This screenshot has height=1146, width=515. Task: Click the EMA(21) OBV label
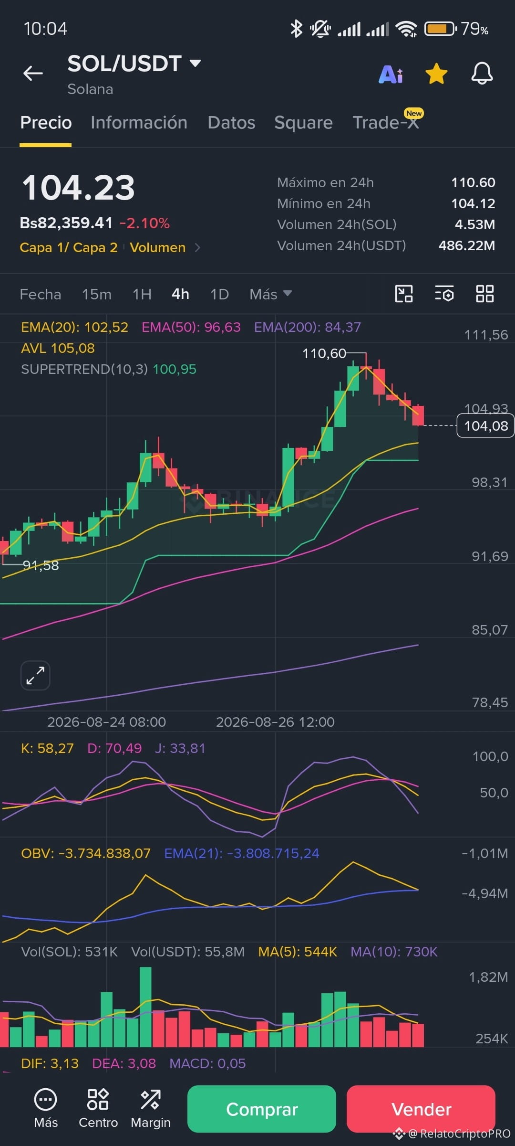pyautogui.click(x=242, y=853)
